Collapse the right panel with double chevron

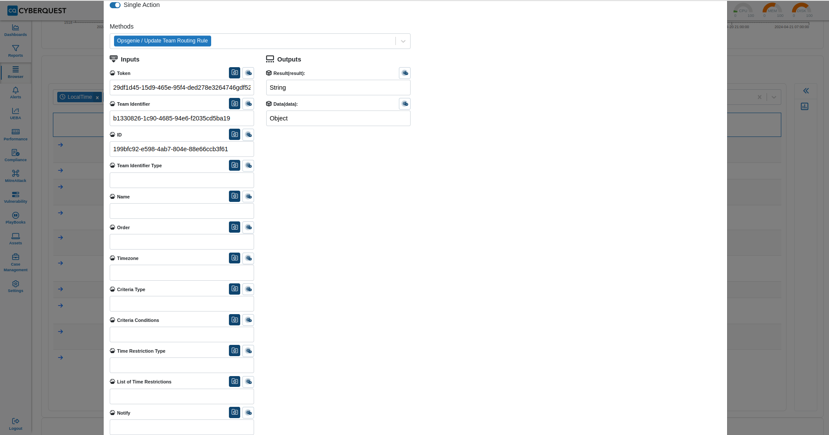coord(806,91)
